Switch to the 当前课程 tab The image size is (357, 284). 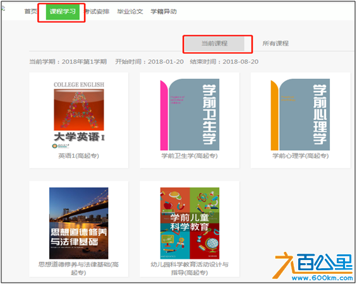pos(214,44)
